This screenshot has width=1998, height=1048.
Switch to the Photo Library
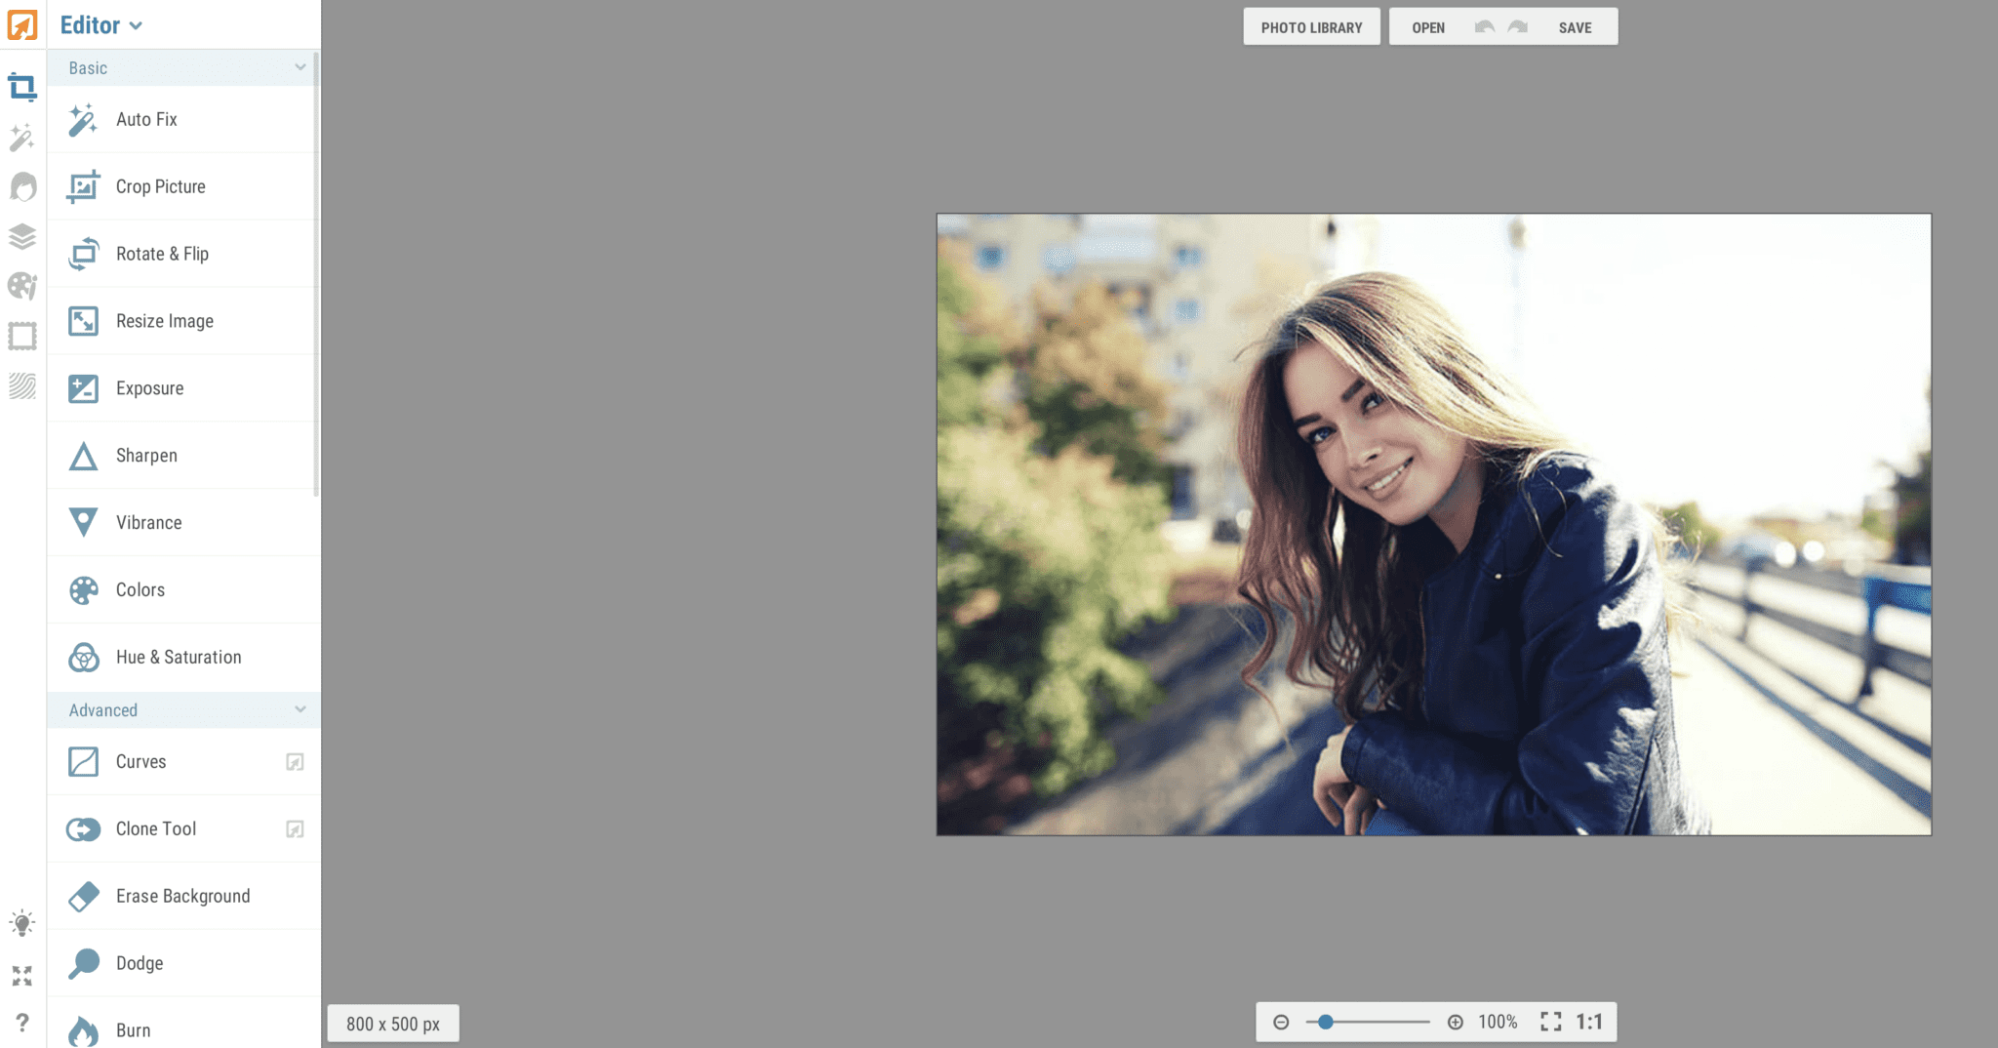1311,26
